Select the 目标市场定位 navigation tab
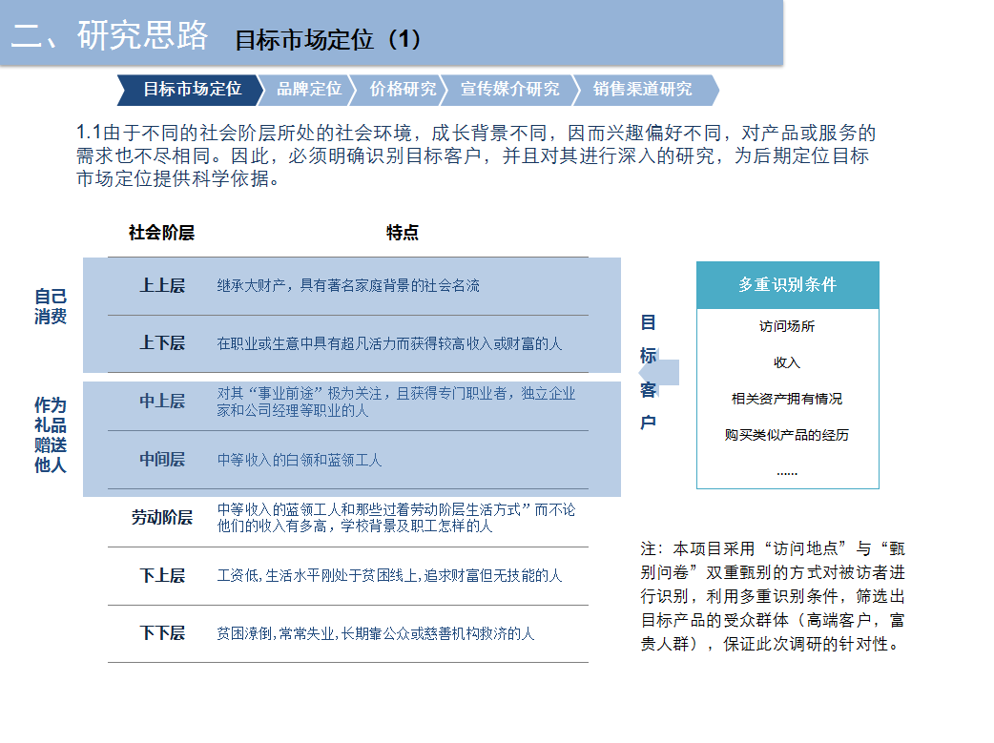This screenshot has height=743, width=994. point(190,90)
